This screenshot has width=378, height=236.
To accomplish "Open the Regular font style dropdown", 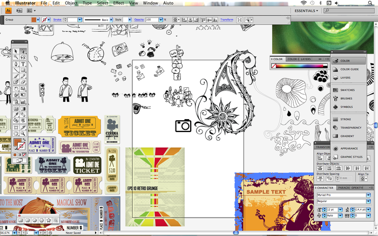I will click(x=368, y=201).
